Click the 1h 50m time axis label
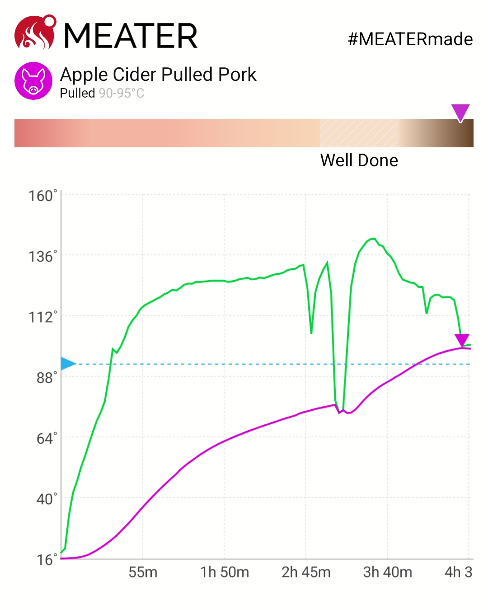The height and width of the screenshot is (610, 488). (225, 572)
